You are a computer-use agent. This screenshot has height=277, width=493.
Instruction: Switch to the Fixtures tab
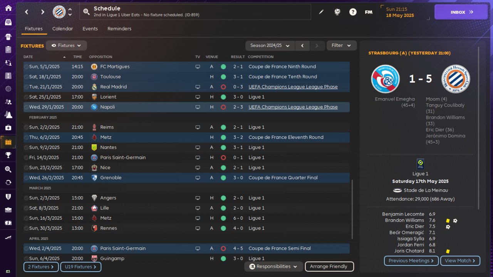34,29
